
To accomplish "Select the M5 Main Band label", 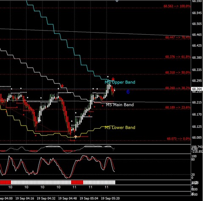I will [x=120, y=105].
